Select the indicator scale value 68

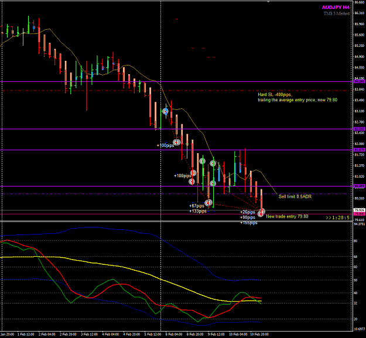tap(355, 257)
